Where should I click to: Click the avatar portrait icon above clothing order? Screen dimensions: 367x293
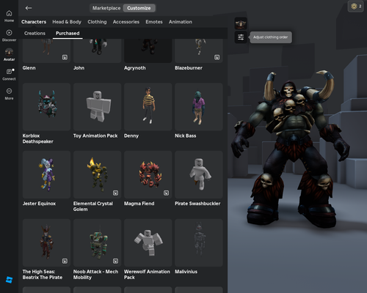coord(241,23)
